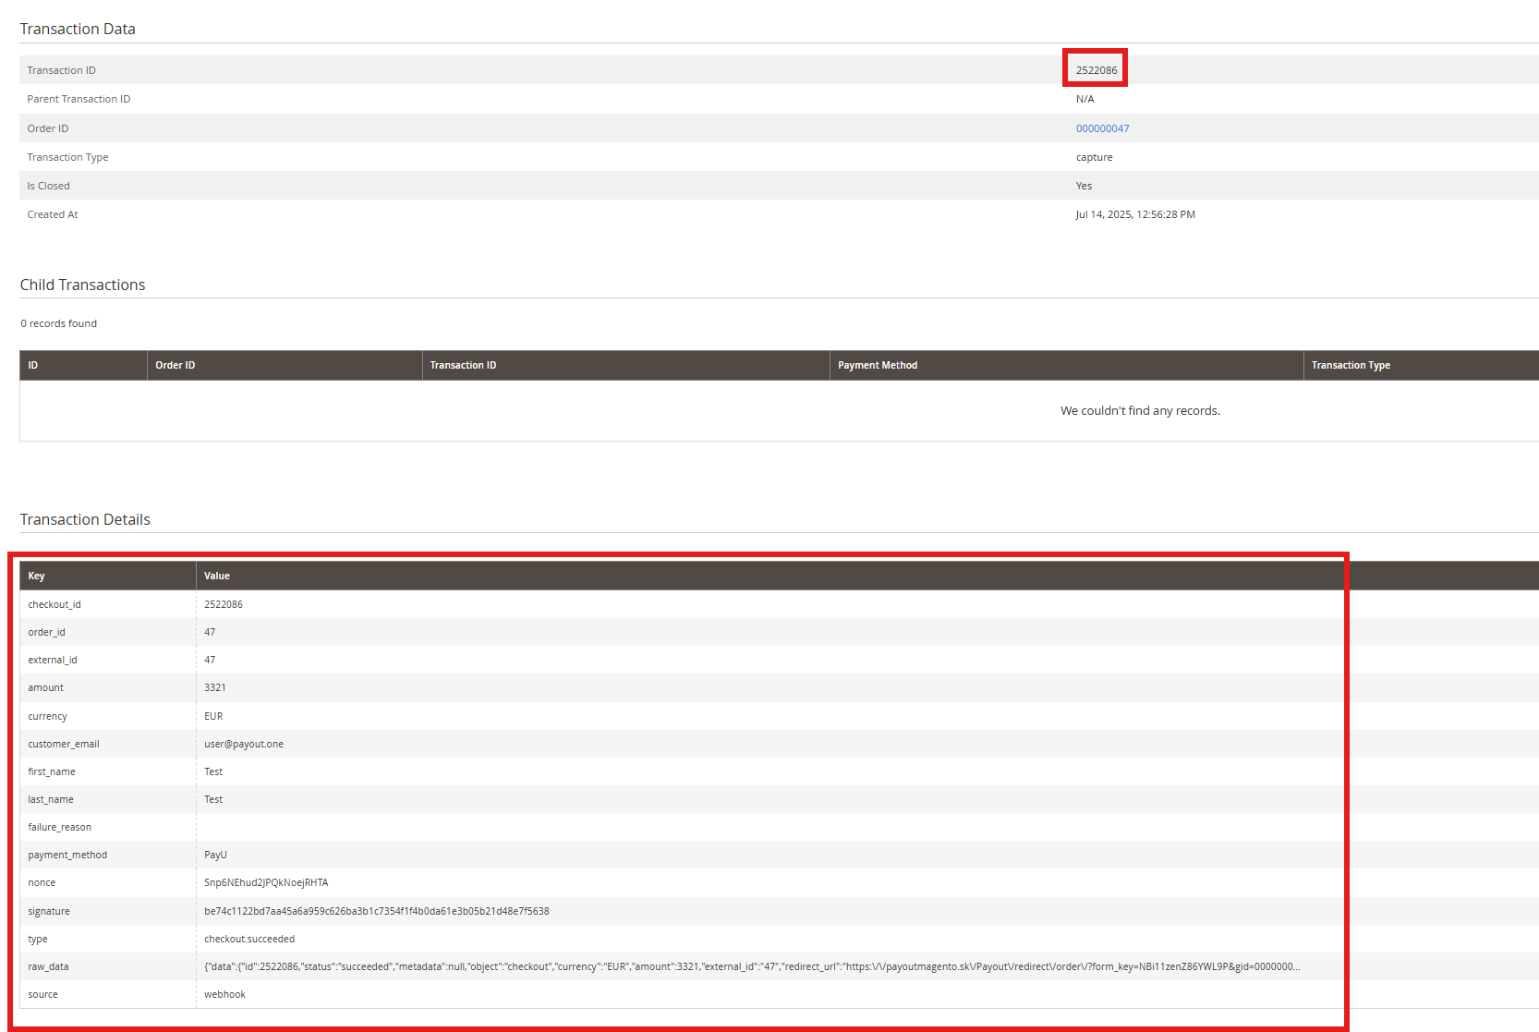Screen dimensions: 1539x1032
Task: Sort by Transaction ID column header
Action: (462, 365)
